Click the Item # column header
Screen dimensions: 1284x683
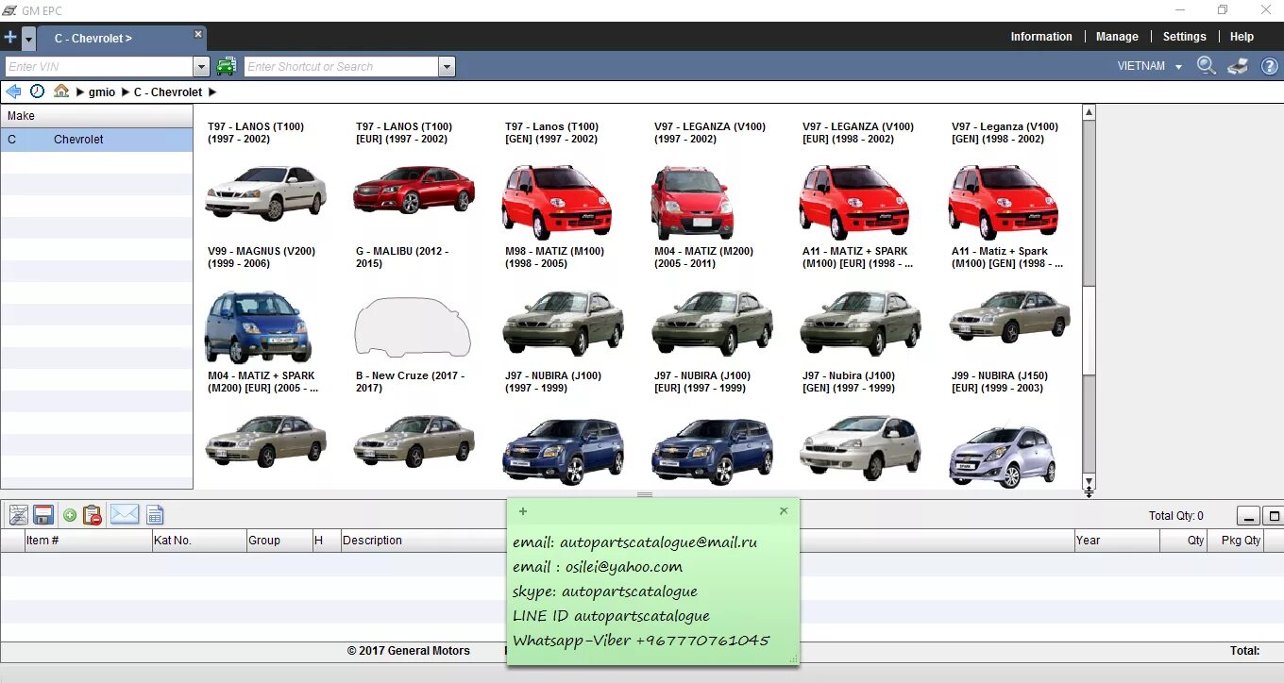pos(88,541)
